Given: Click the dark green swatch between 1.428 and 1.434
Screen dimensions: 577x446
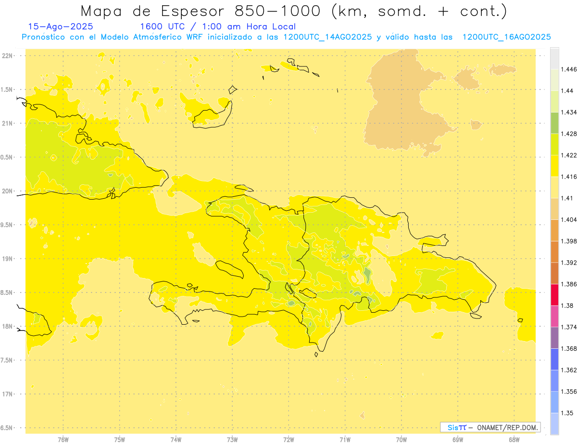Looking at the screenshot, I should 554,123.
